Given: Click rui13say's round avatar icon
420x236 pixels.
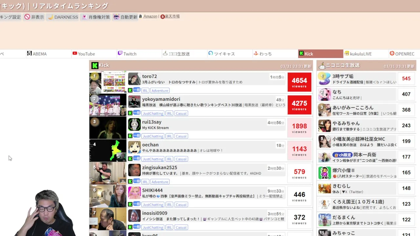Looking at the screenshot, I should pos(134,125).
